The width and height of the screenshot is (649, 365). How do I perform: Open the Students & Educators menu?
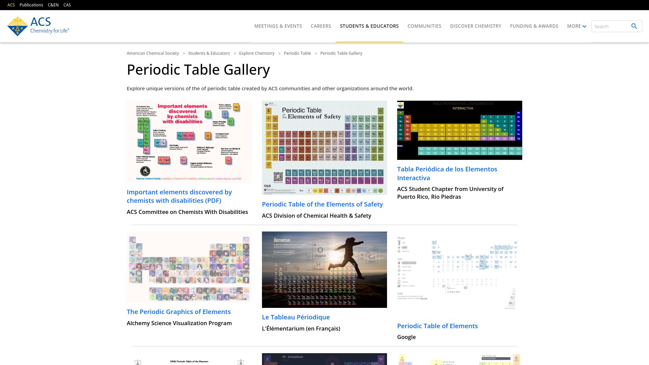[x=369, y=26]
